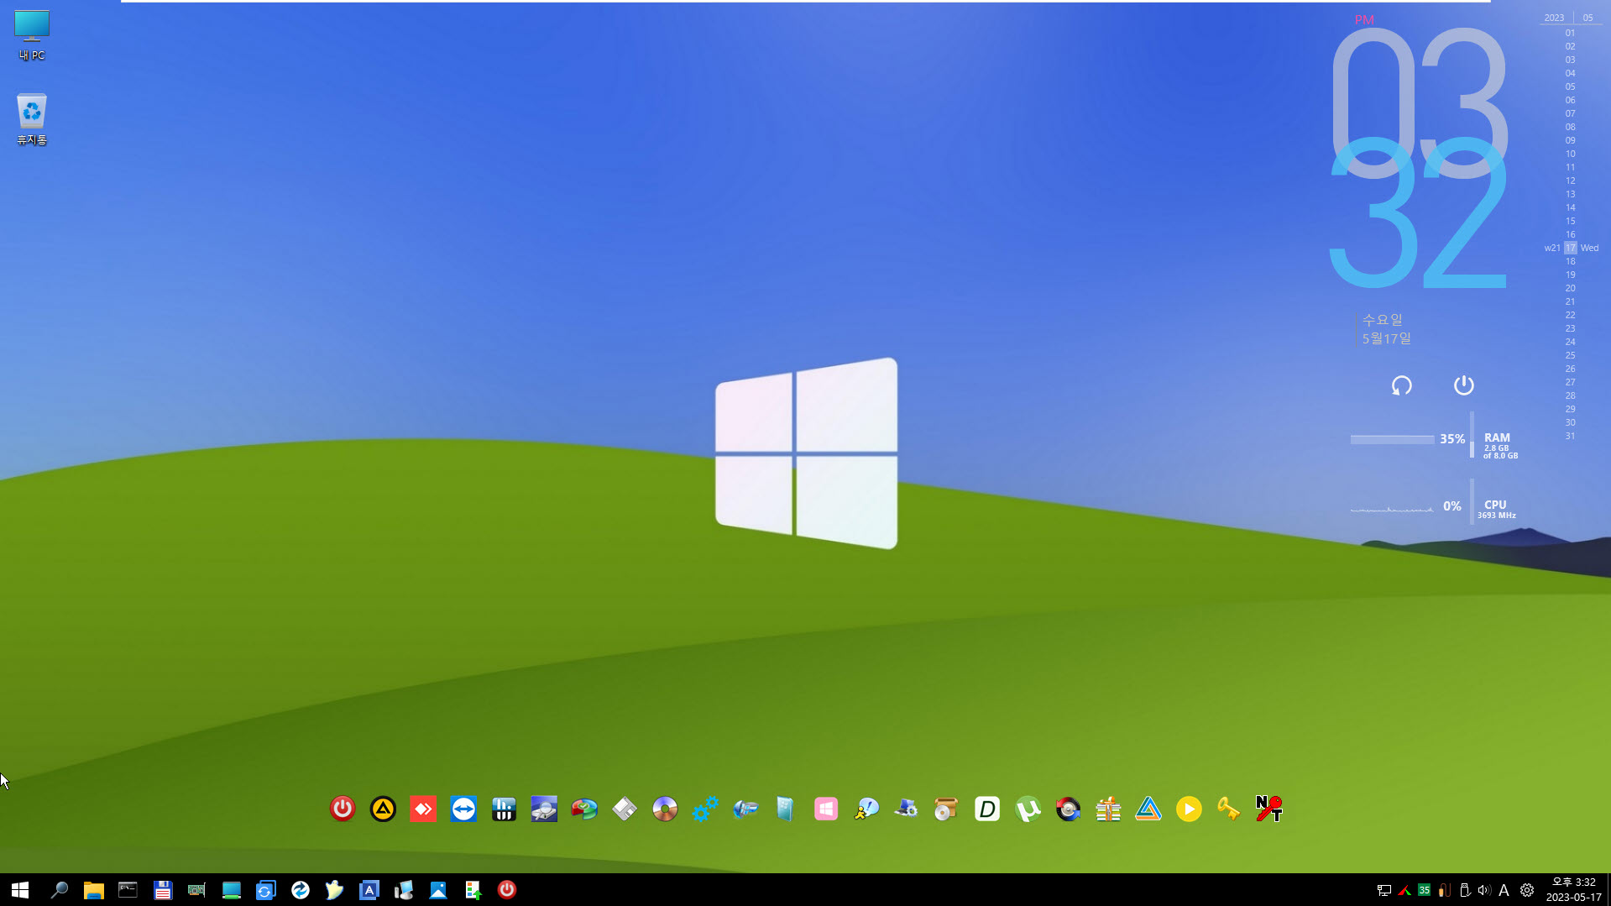
Task: Open the striped WinRAR-style archive icon
Action: point(1108,809)
